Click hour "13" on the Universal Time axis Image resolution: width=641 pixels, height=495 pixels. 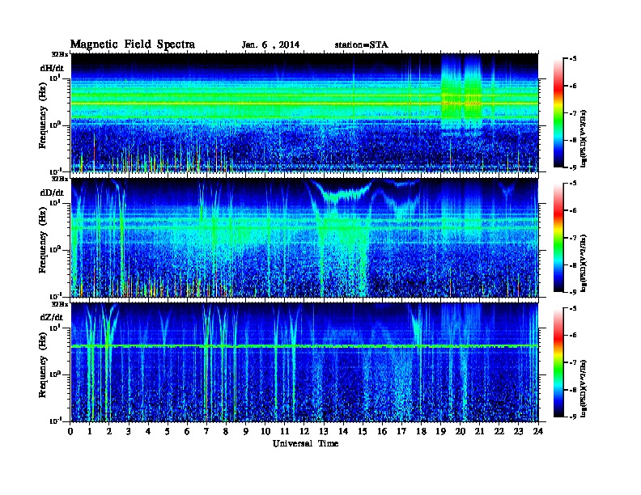coord(324,431)
